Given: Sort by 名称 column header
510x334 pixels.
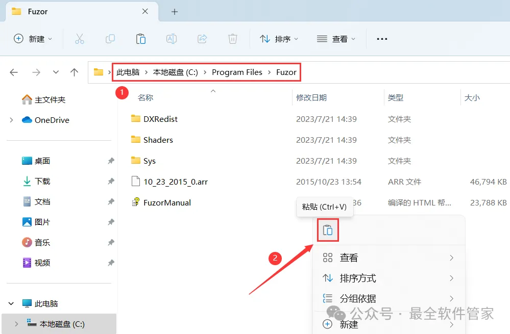Looking at the screenshot, I should click(145, 97).
